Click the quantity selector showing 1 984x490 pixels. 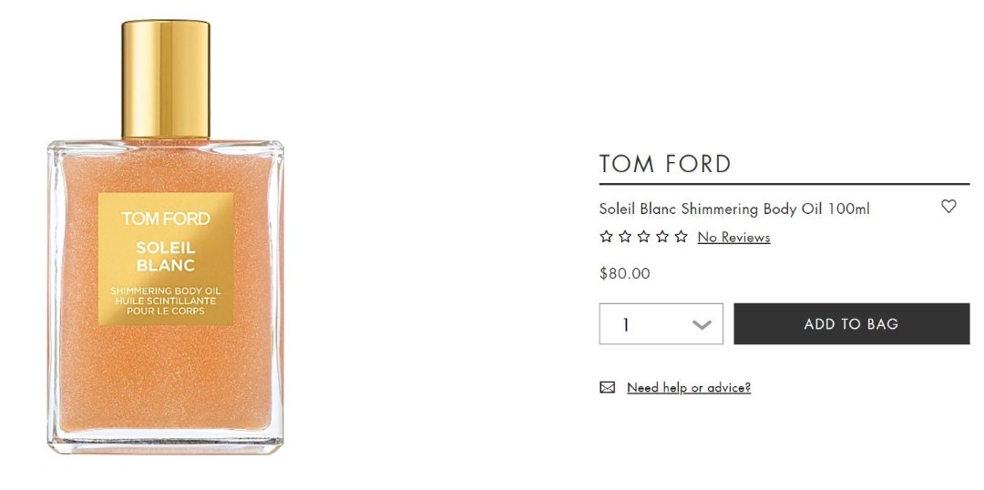pyautogui.click(x=661, y=323)
